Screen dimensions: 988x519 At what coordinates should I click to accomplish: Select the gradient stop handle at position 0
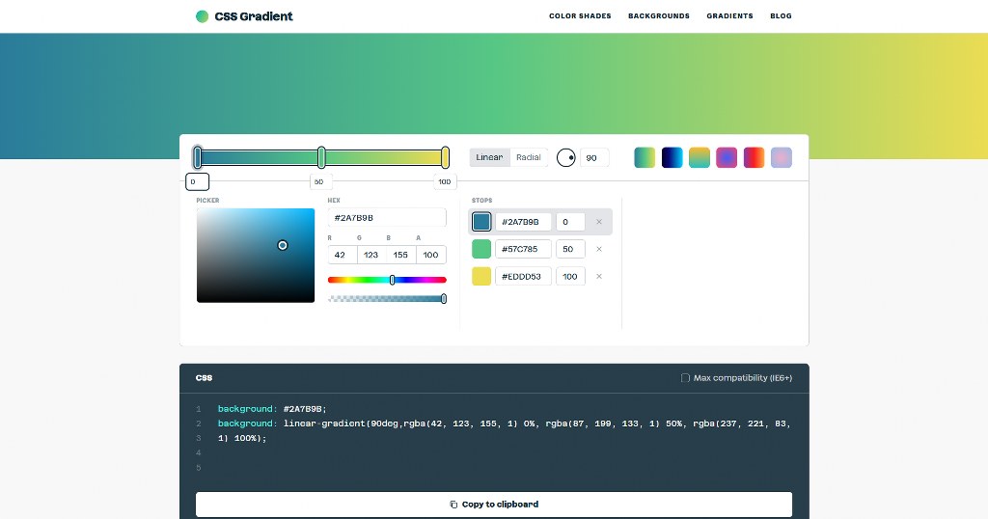[197, 157]
